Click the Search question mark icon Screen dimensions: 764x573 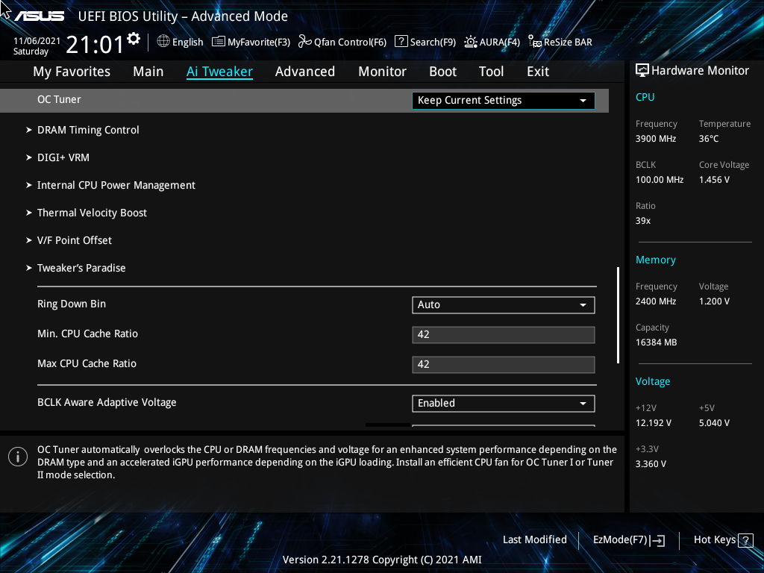coord(401,42)
